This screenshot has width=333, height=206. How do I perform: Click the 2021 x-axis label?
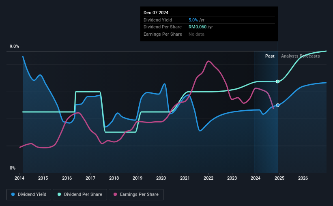coord(185,178)
